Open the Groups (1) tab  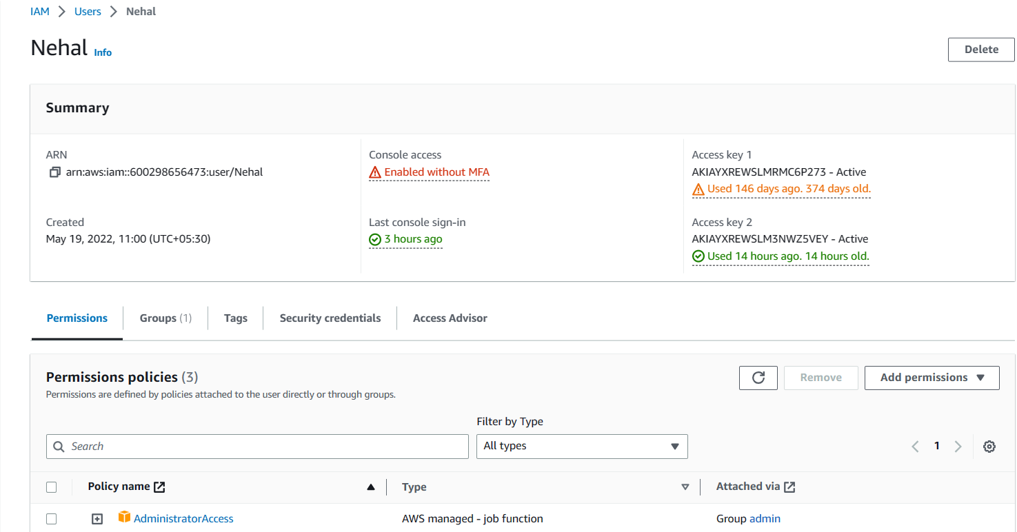[x=165, y=318]
